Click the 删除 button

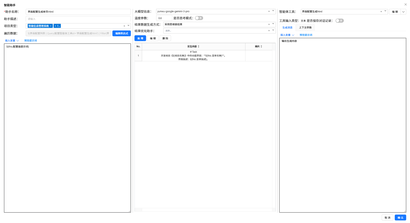[x=165, y=38]
